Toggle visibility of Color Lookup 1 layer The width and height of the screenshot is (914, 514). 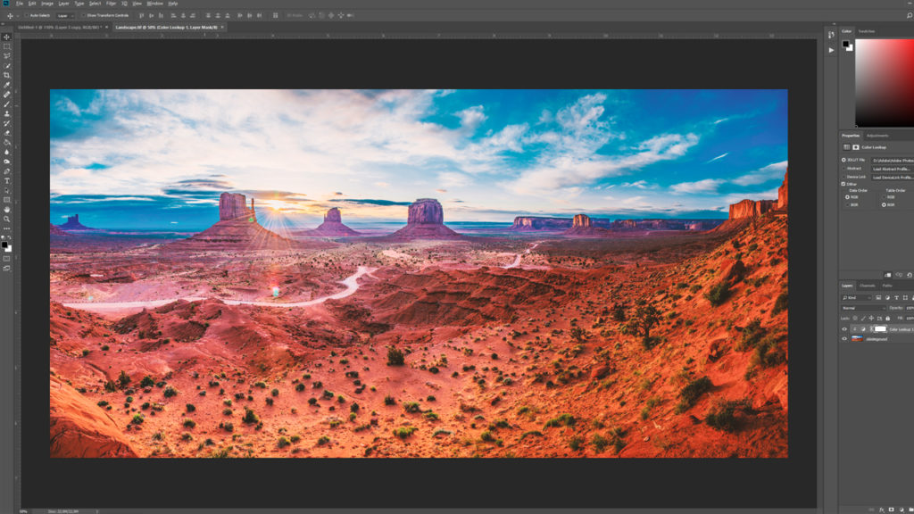pyautogui.click(x=843, y=329)
